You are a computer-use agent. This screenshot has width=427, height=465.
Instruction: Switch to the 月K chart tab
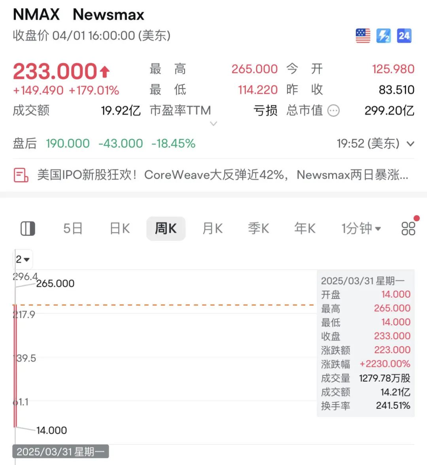pos(212,229)
